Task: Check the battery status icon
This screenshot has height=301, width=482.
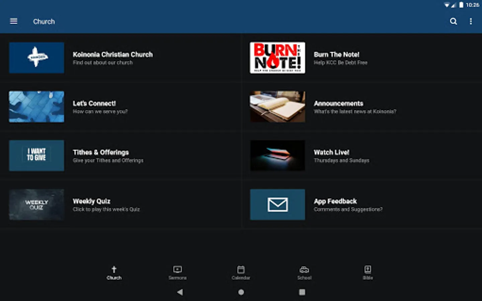Action: [461, 5]
